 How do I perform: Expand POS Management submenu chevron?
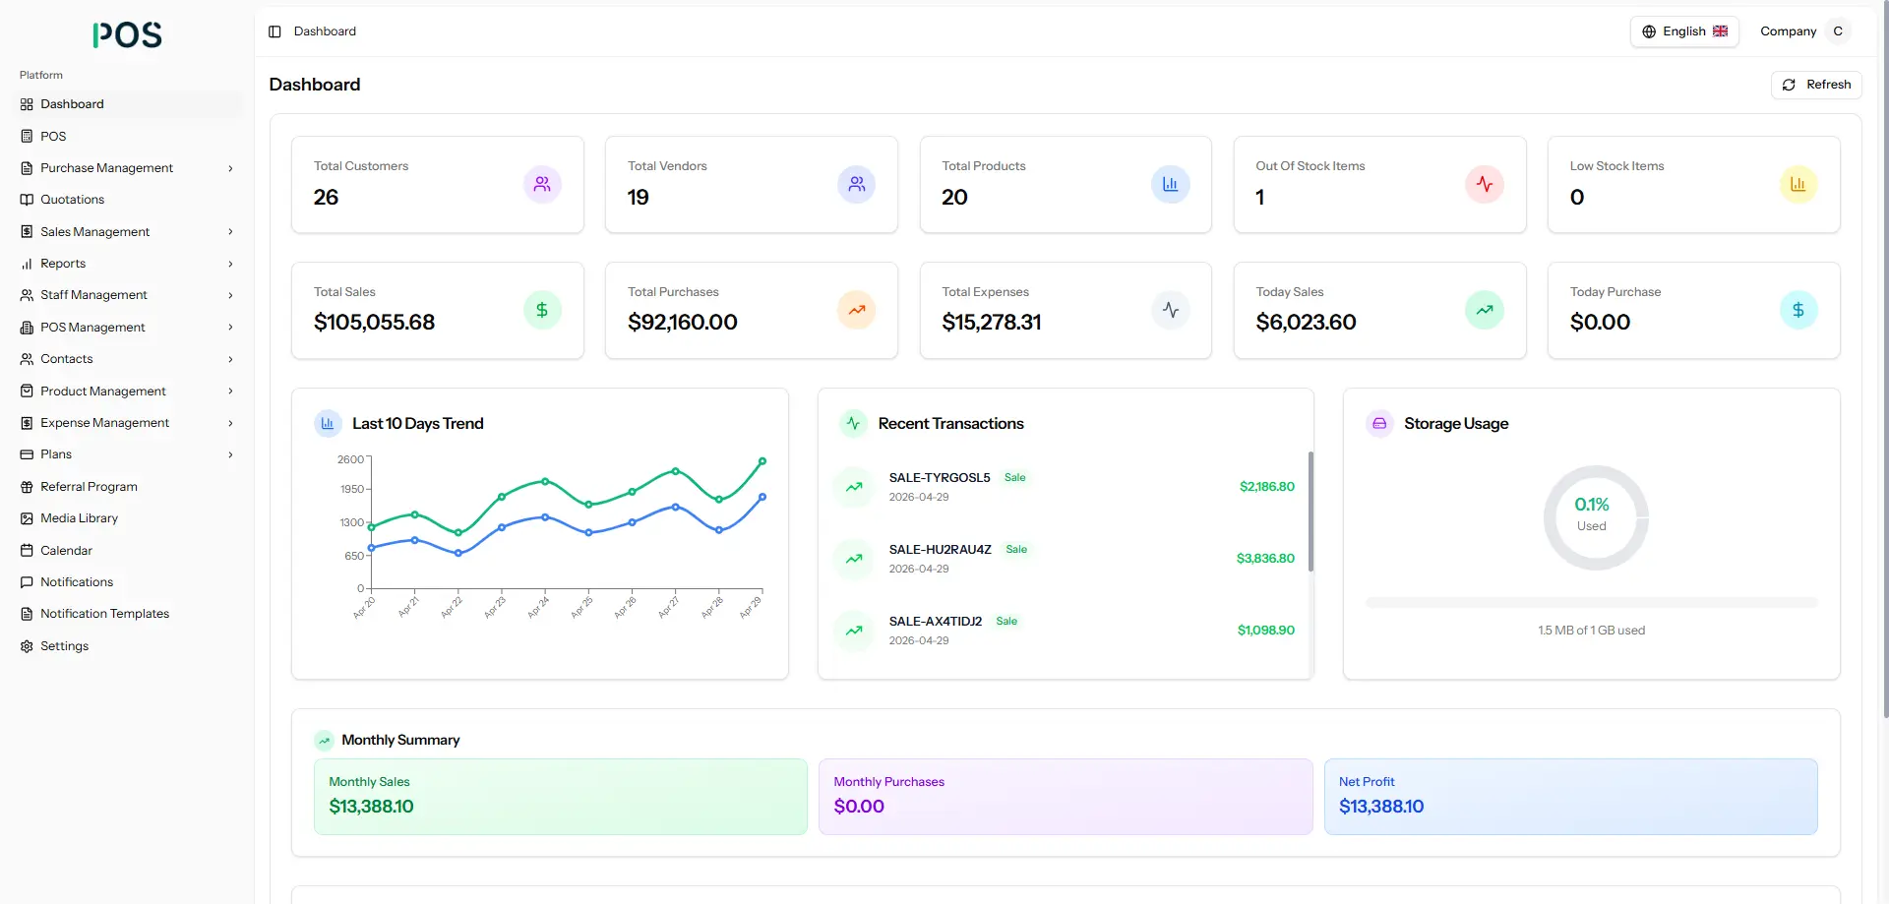(x=231, y=328)
